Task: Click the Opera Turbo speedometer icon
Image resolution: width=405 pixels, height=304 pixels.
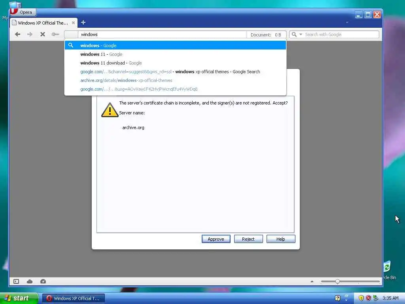Action: click(x=43, y=281)
